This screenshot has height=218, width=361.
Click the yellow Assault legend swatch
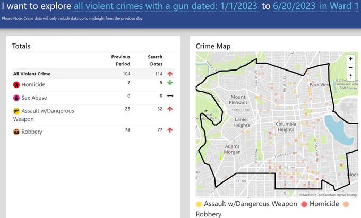pyautogui.click(x=199, y=204)
